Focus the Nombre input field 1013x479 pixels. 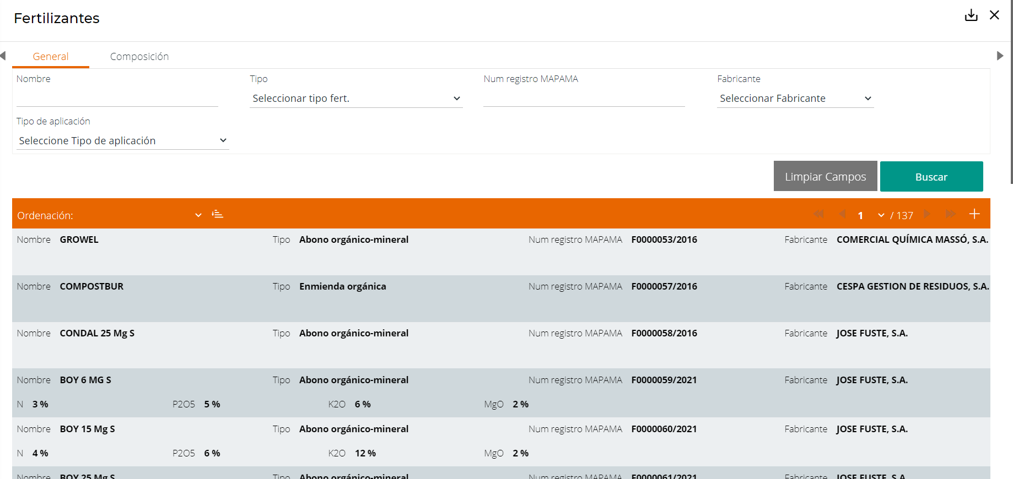tap(117, 98)
